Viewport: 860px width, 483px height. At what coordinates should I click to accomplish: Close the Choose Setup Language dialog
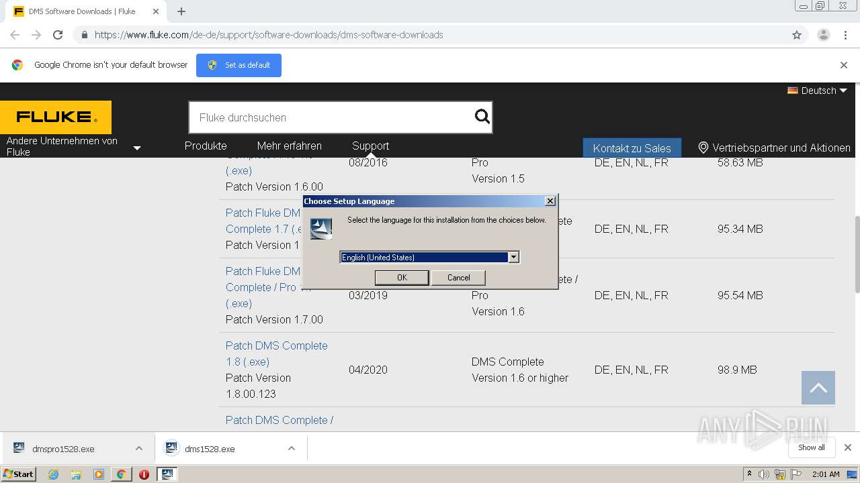(x=550, y=201)
